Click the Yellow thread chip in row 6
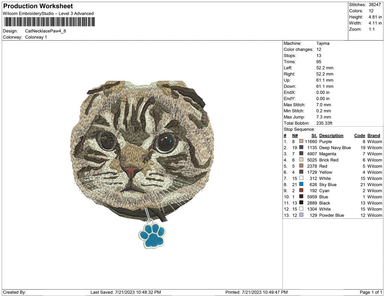 (x=301, y=172)
